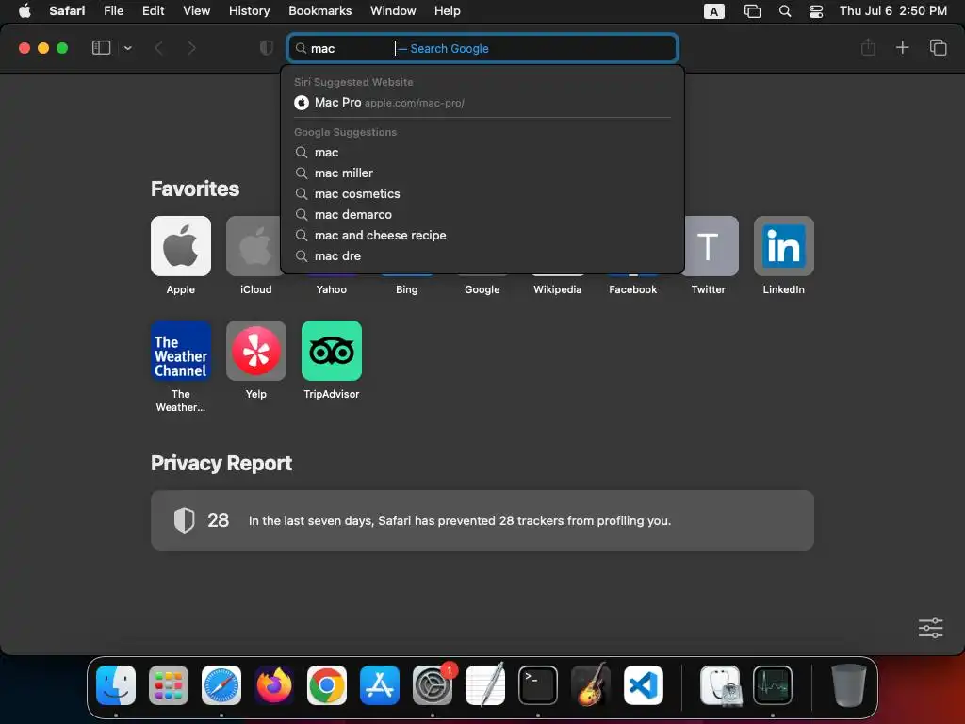
Task: Open the Safari menu
Action: (x=67, y=11)
